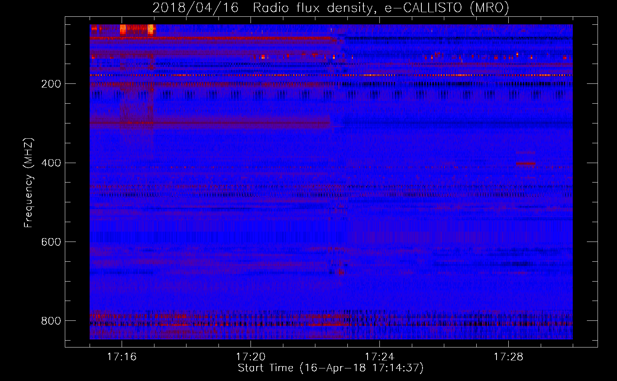Click the "400" frequency tick label
Image resolution: width=617 pixels, height=381 pixels.
pos(51,163)
